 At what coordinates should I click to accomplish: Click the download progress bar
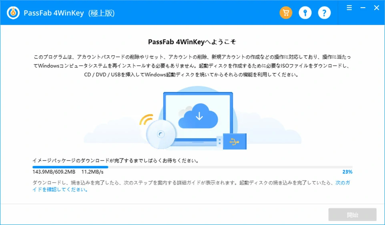point(192,167)
